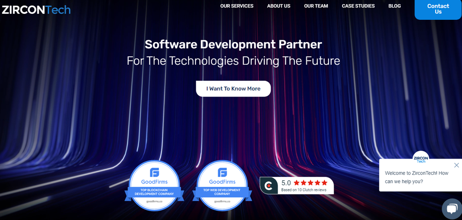Open GoodFirms Top Web Development Company badge
The image size is (462, 220).
coord(222,185)
